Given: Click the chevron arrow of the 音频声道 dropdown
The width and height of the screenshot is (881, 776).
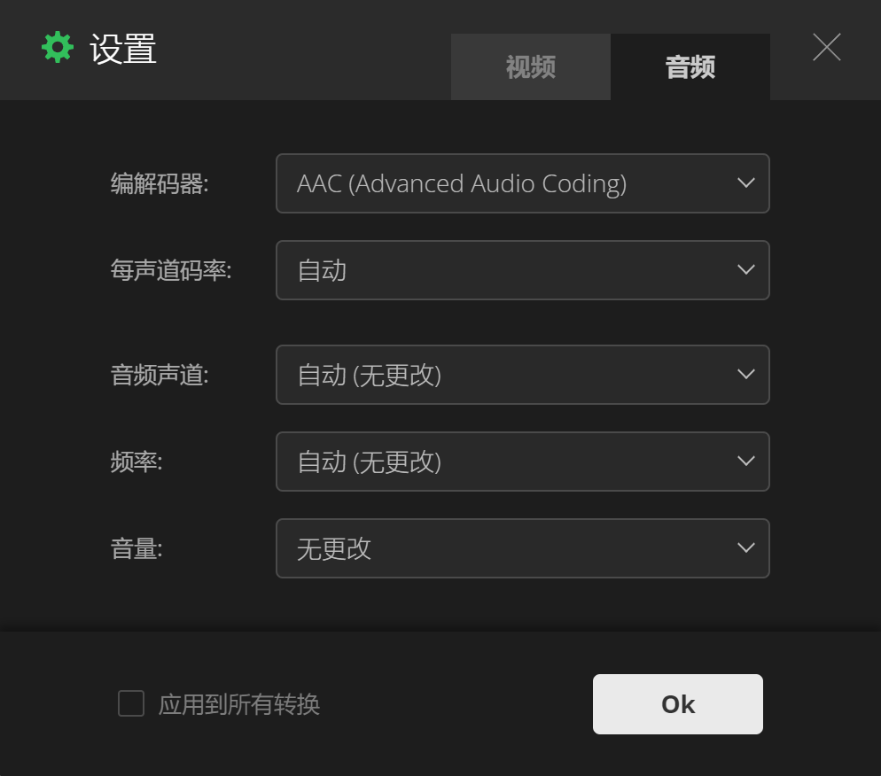Looking at the screenshot, I should pyautogui.click(x=745, y=375).
